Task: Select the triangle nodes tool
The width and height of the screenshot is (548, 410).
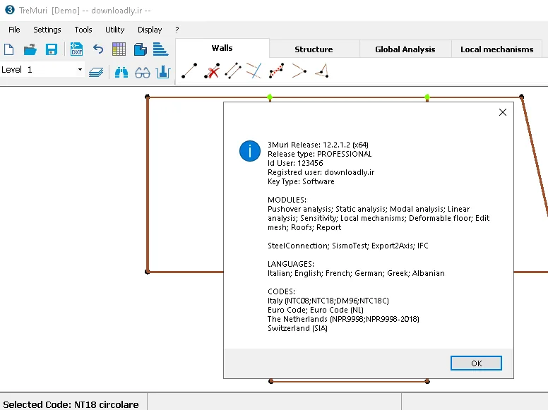Action: coord(322,71)
